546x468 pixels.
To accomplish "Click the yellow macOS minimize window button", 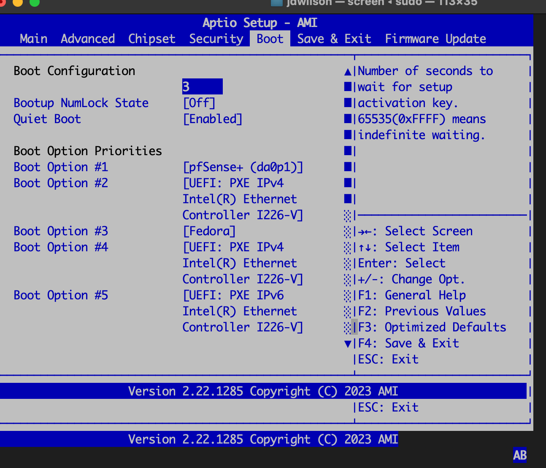I will tap(18, 2).
